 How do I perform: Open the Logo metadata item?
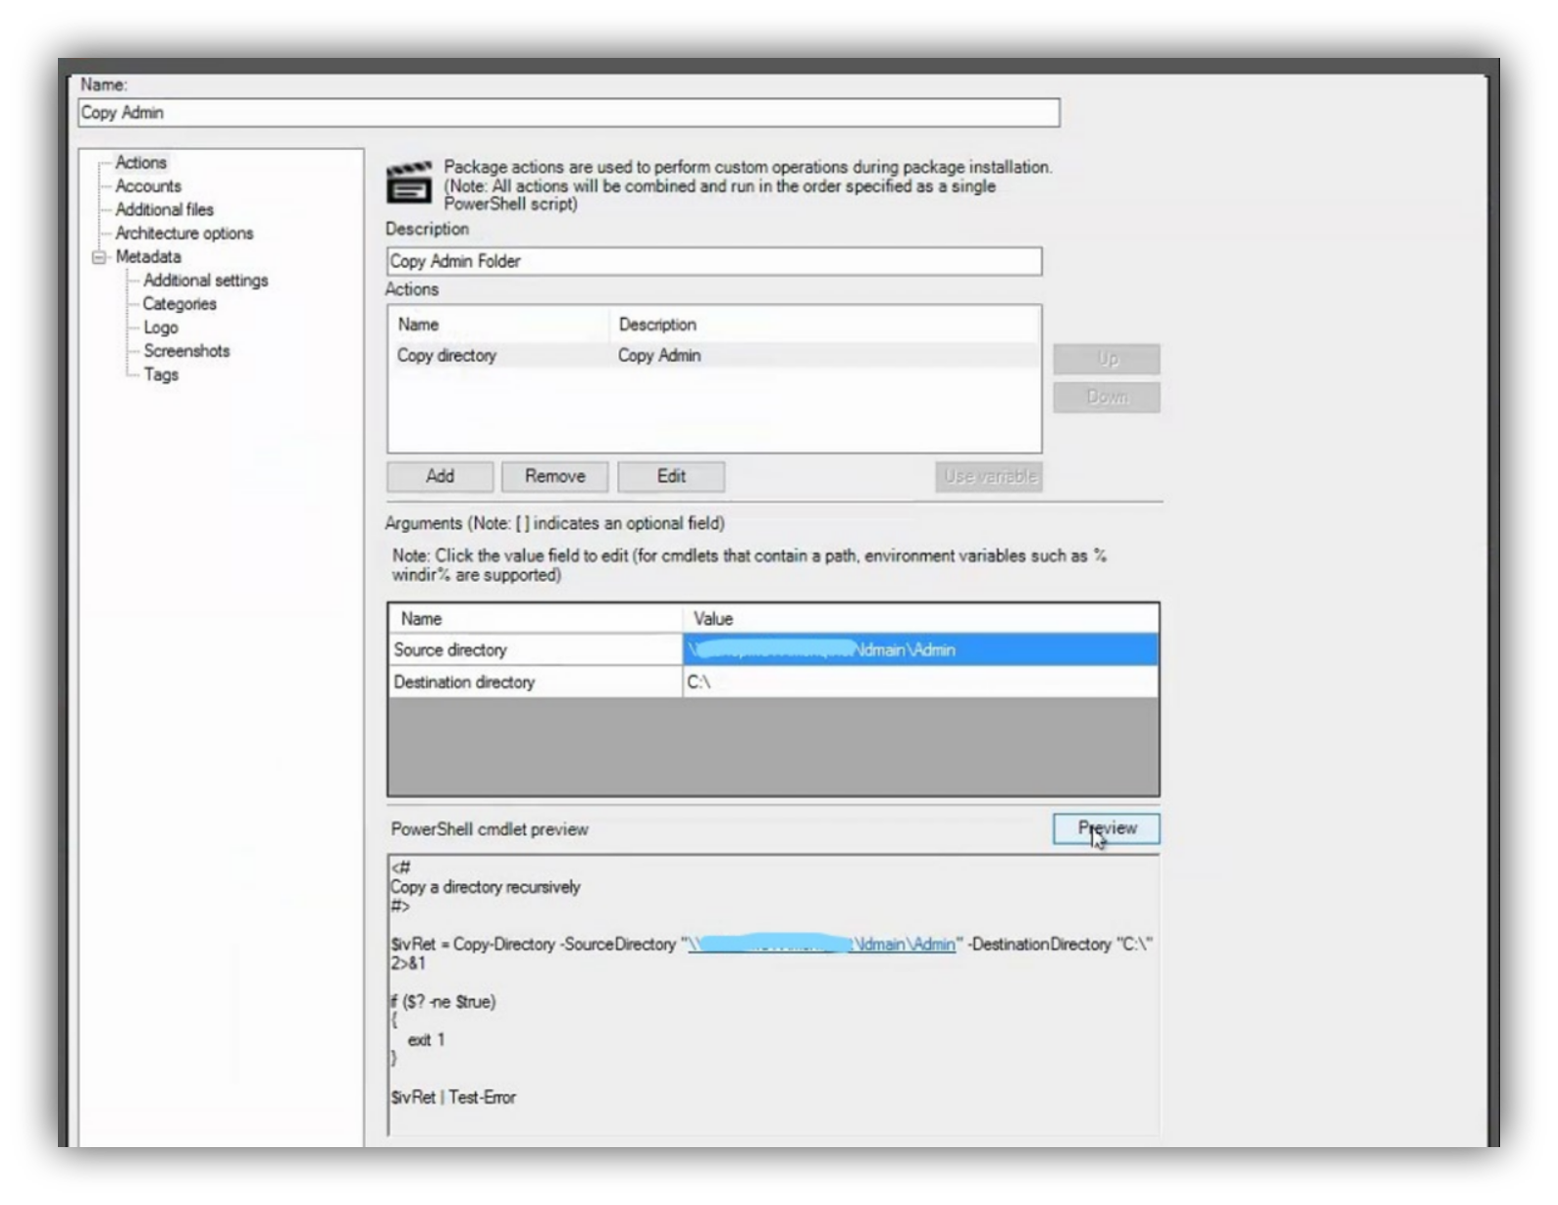point(160,328)
